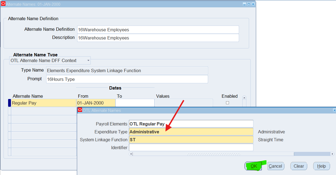Close the OTL Alternate Names dialog

click(334, 110)
